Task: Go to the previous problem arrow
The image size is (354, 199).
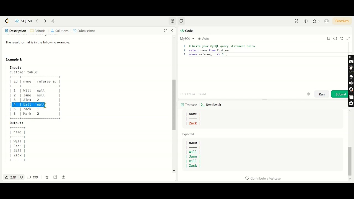Action: click(37, 21)
